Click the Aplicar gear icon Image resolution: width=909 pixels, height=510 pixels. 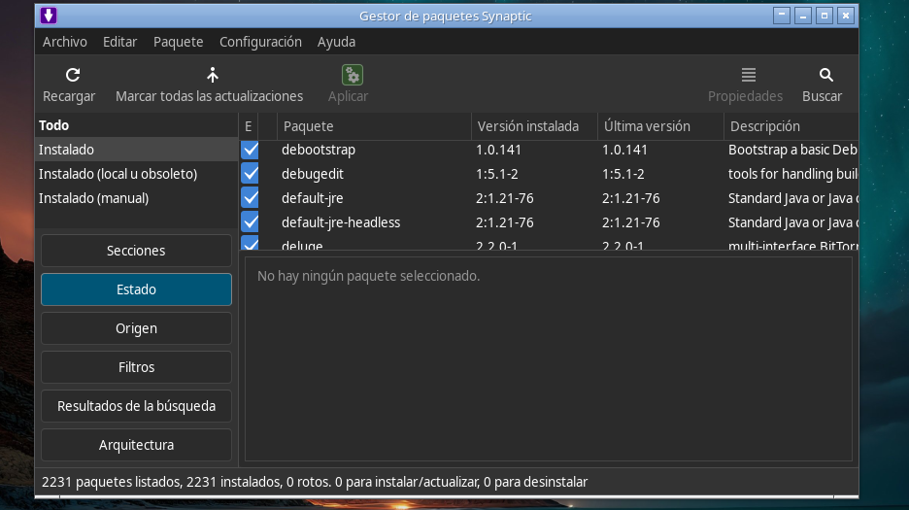[x=352, y=75]
